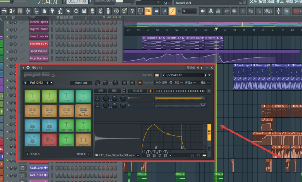
Task: Select sound bank B radio button
Action: click(x=88, y=154)
